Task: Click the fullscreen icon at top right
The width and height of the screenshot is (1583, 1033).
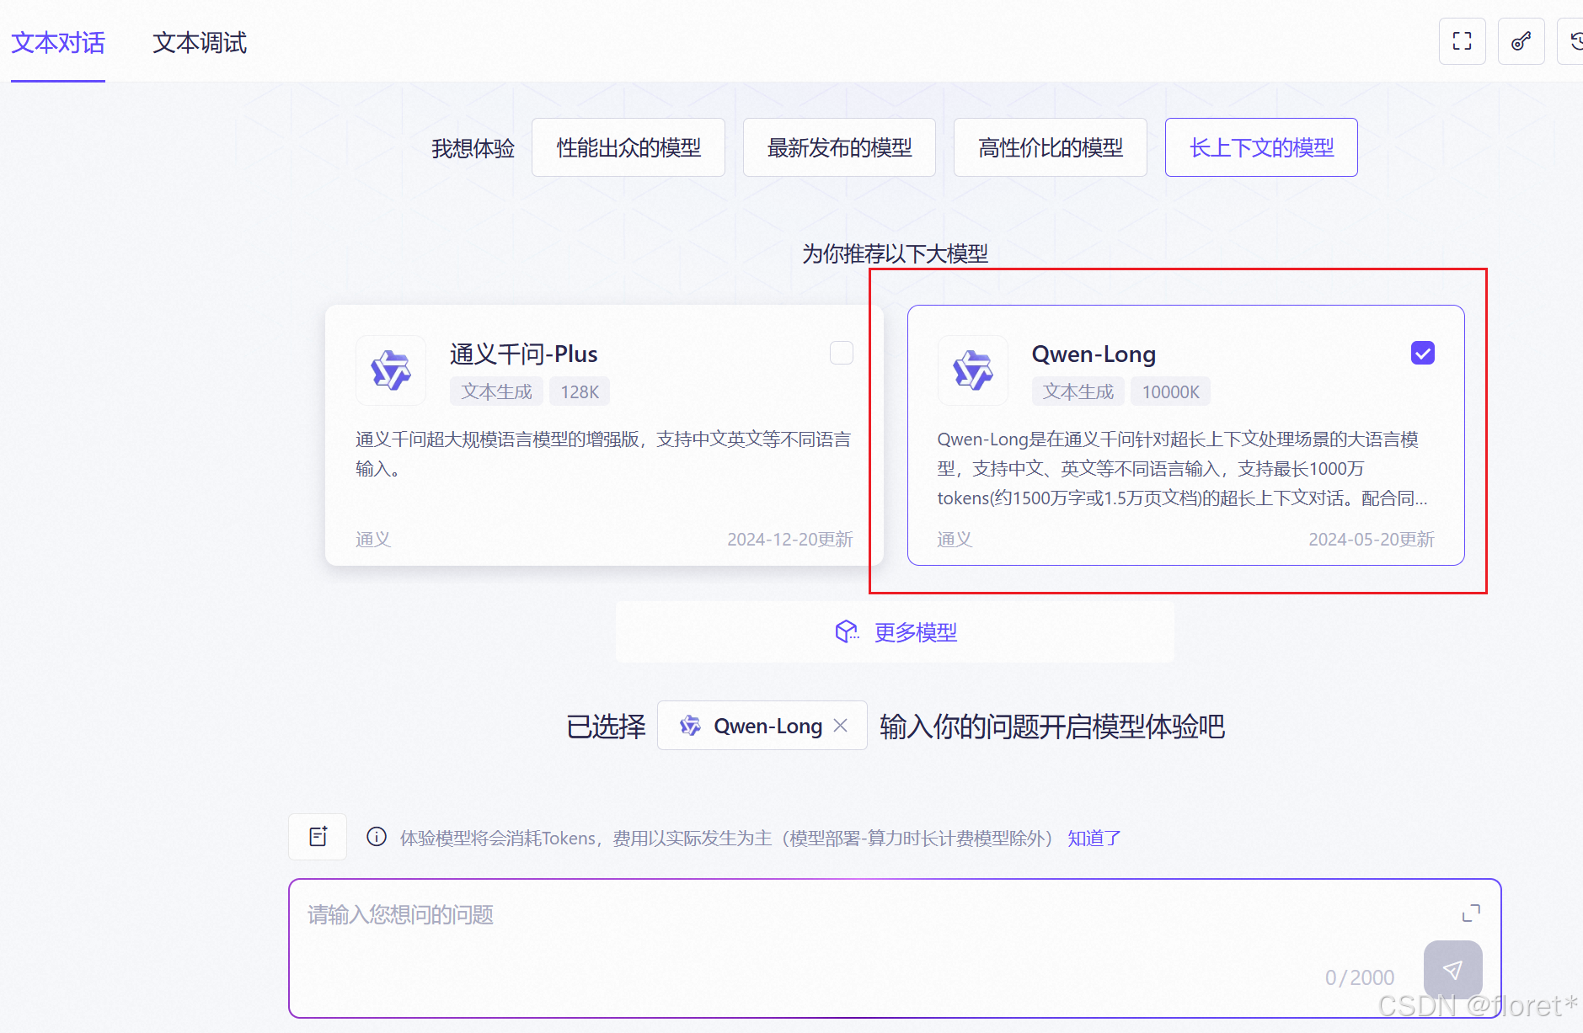Action: point(1462,41)
